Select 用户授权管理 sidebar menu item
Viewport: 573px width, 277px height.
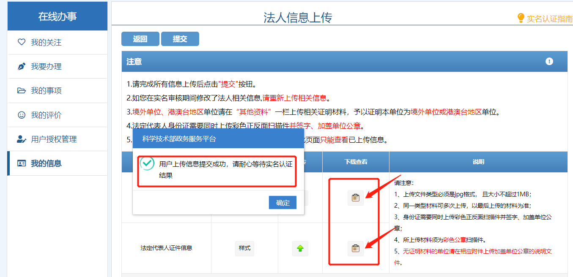coord(54,139)
